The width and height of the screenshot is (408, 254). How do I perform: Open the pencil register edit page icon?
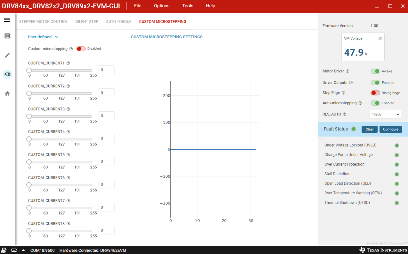pyautogui.click(x=7, y=55)
